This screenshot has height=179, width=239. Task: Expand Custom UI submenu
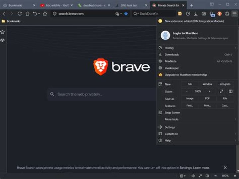point(197,134)
